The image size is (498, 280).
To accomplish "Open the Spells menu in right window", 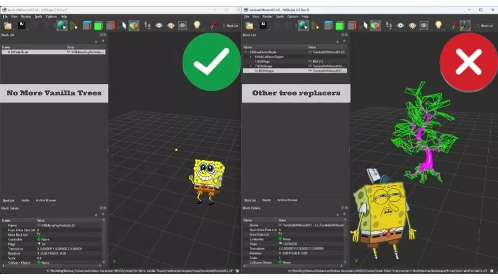I will (280, 17).
